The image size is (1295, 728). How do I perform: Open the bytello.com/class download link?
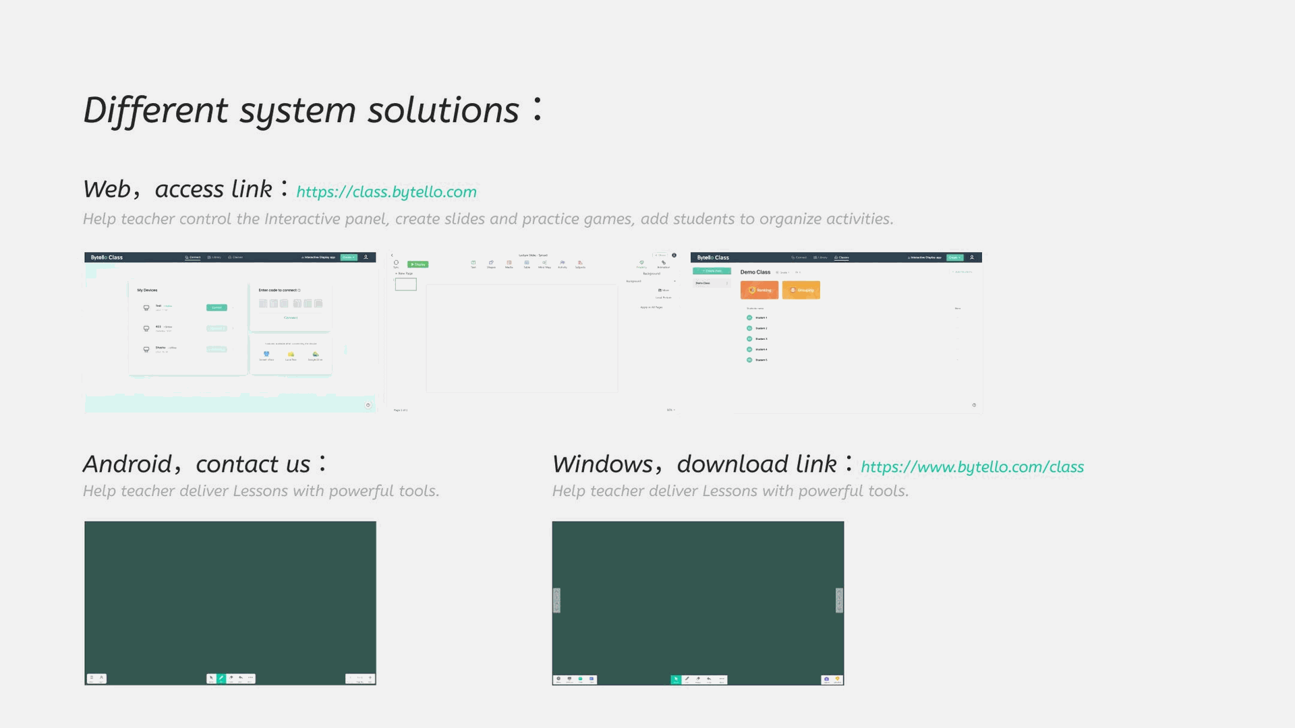(972, 467)
